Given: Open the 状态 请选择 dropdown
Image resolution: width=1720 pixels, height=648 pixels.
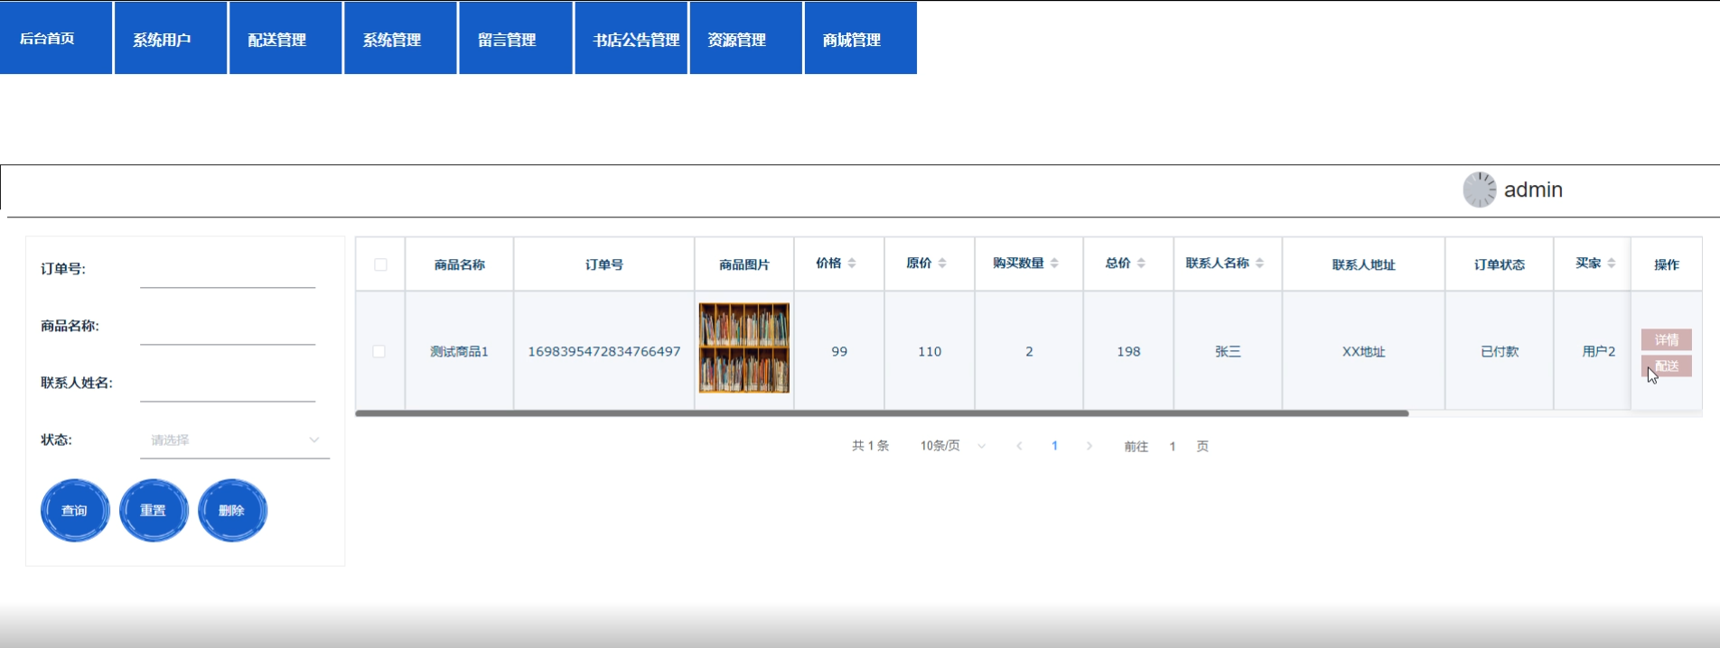Looking at the screenshot, I should (x=235, y=440).
